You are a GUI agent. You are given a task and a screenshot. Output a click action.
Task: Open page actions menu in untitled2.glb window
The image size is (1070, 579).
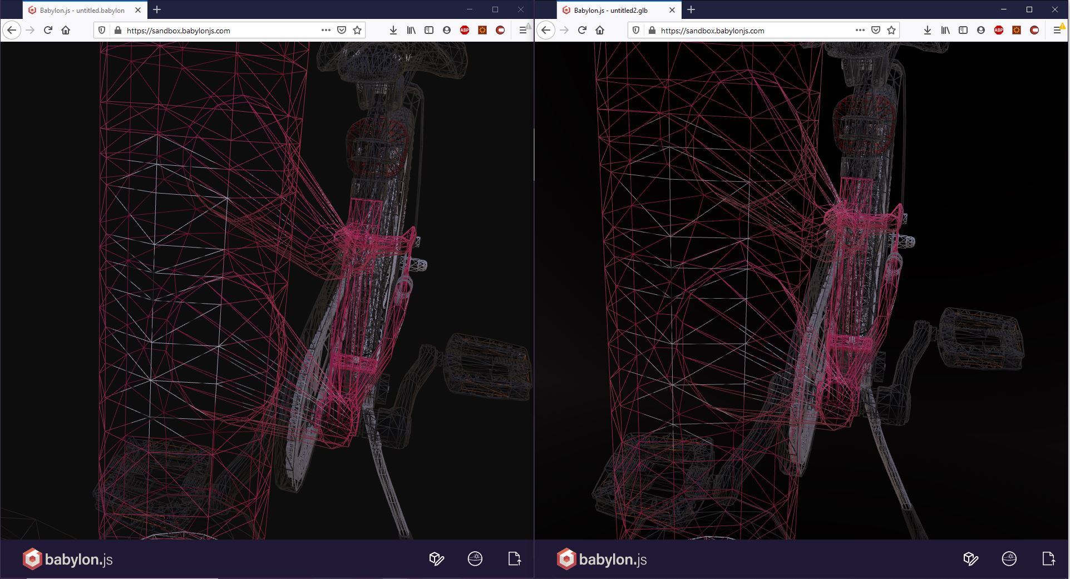point(860,31)
